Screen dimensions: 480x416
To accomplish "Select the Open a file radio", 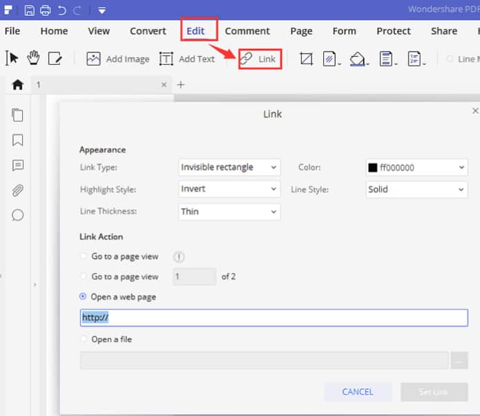I will click(x=83, y=339).
